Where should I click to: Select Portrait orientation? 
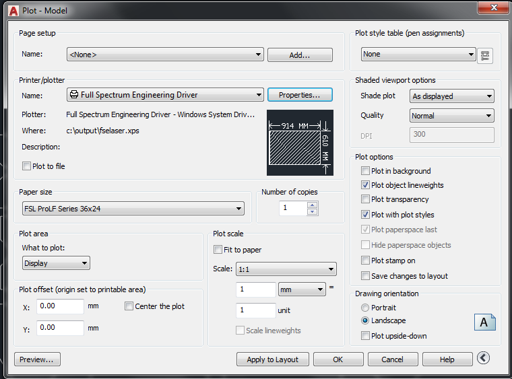[365, 308]
